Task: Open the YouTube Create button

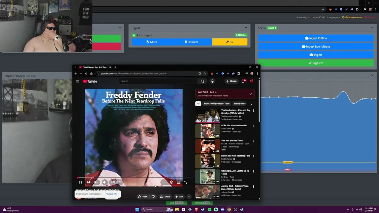Action: tap(231, 81)
